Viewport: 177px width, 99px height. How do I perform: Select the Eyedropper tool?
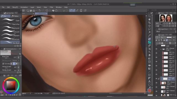(x=149, y=35)
